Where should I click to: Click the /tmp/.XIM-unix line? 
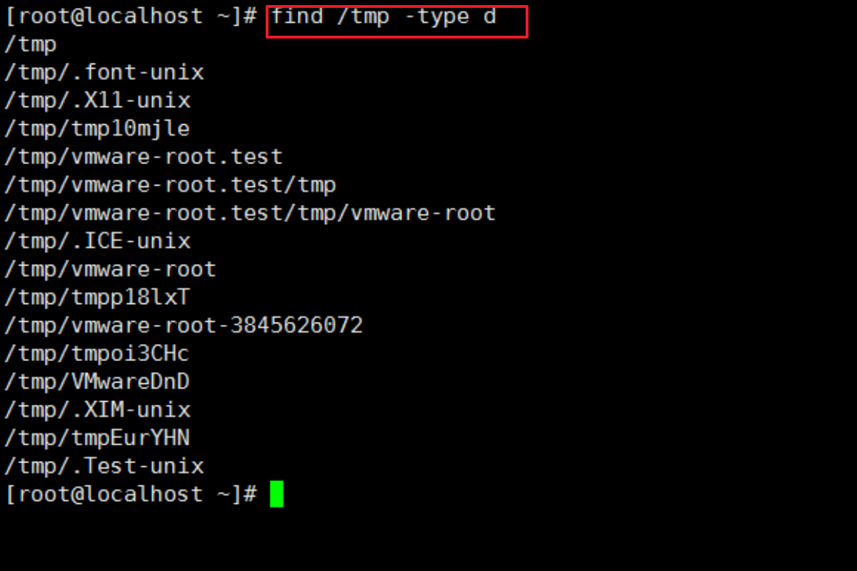point(98,410)
